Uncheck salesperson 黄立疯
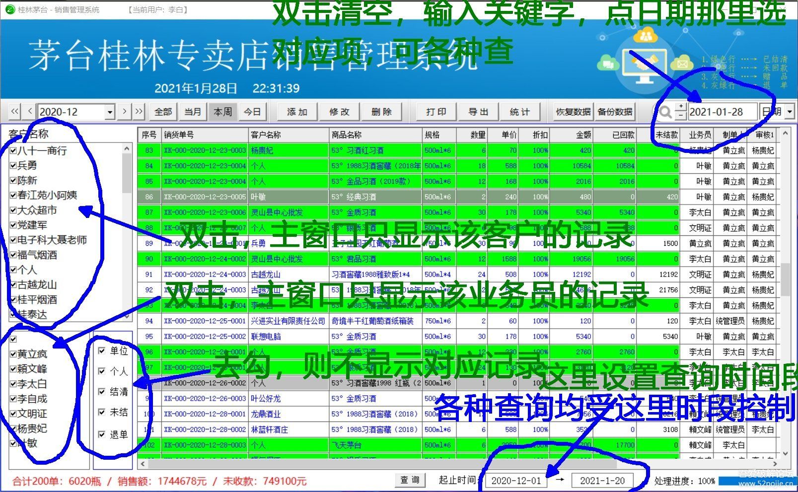 point(13,354)
